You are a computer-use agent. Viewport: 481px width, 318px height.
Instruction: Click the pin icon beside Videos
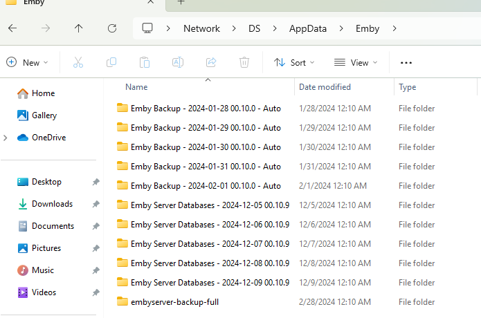[96, 292]
